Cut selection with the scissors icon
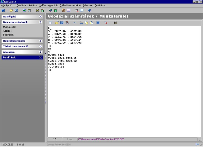The width and height of the screenshot is (203, 147). click(x=81, y=23)
